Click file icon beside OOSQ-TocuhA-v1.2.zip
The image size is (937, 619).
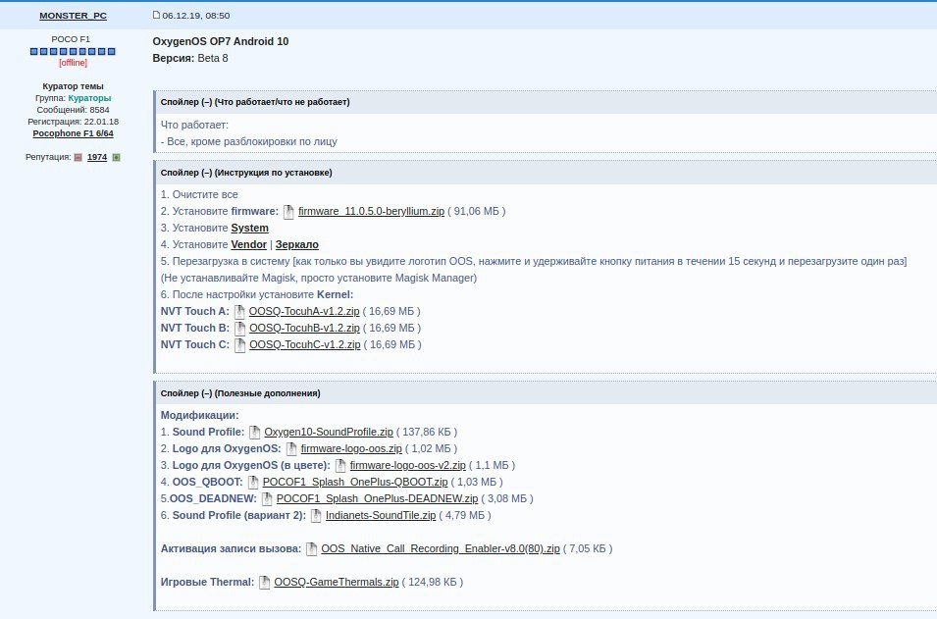(239, 312)
